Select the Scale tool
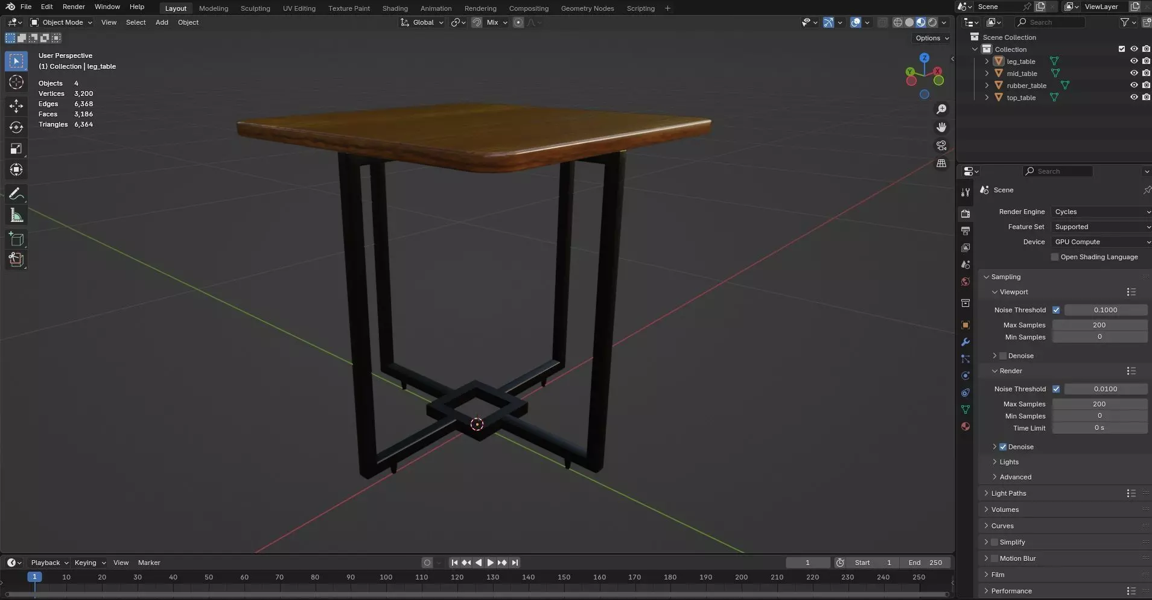 (x=16, y=148)
